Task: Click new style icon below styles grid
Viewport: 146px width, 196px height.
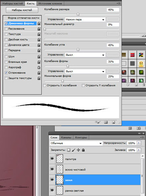Action: 136,85
